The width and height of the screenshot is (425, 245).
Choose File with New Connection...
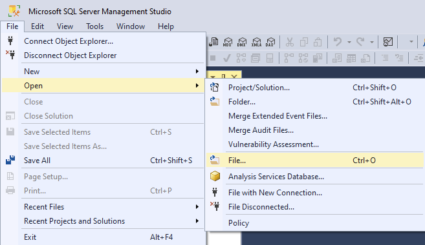pos(314,193)
